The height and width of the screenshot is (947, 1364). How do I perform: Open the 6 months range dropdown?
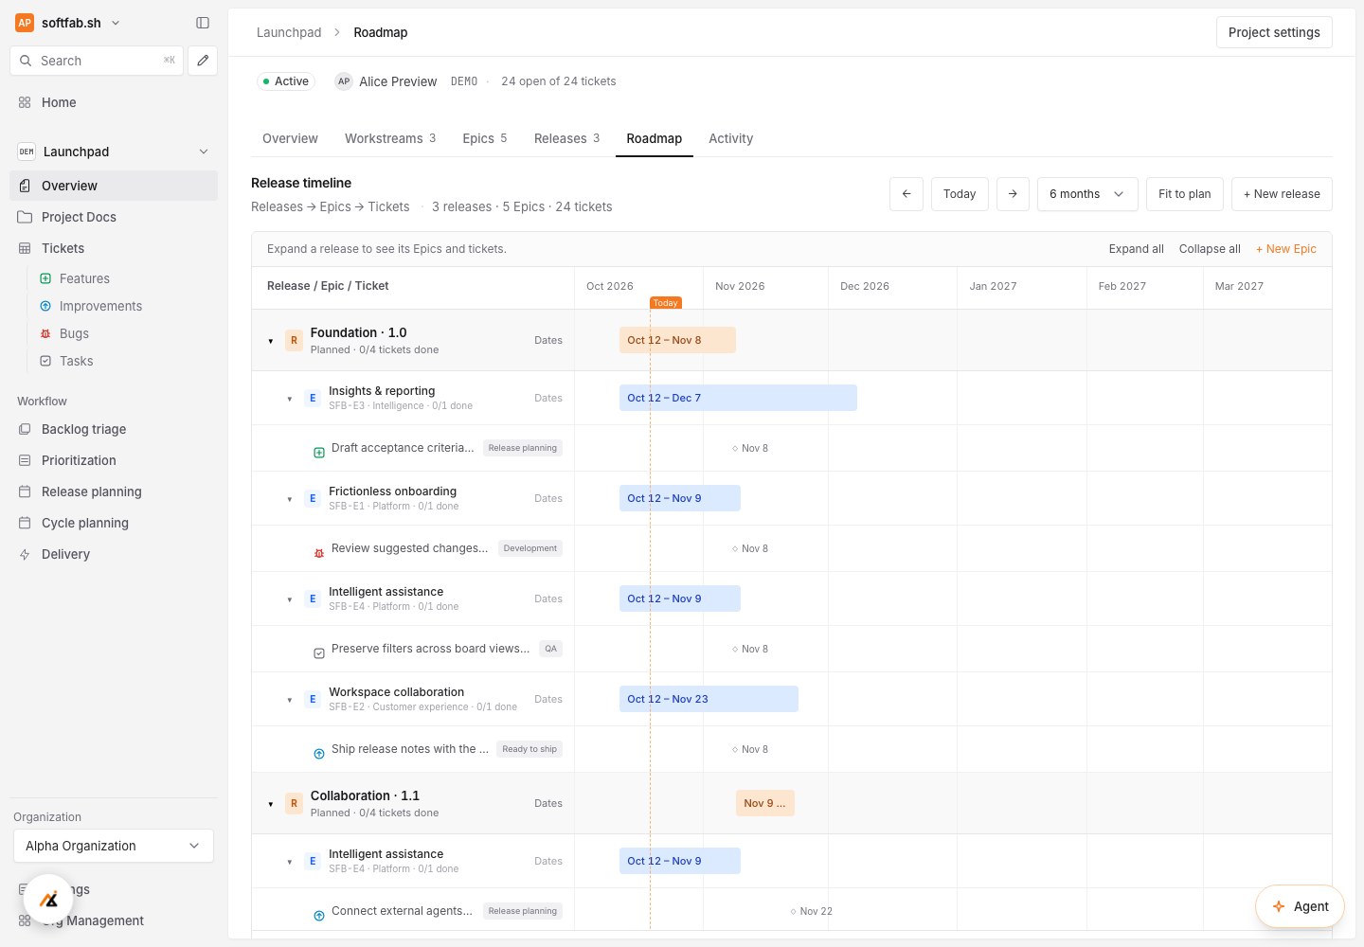[x=1087, y=194]
